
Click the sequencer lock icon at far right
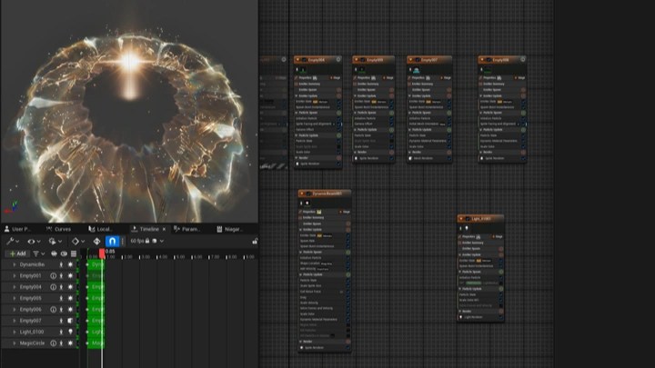[254, 242]
